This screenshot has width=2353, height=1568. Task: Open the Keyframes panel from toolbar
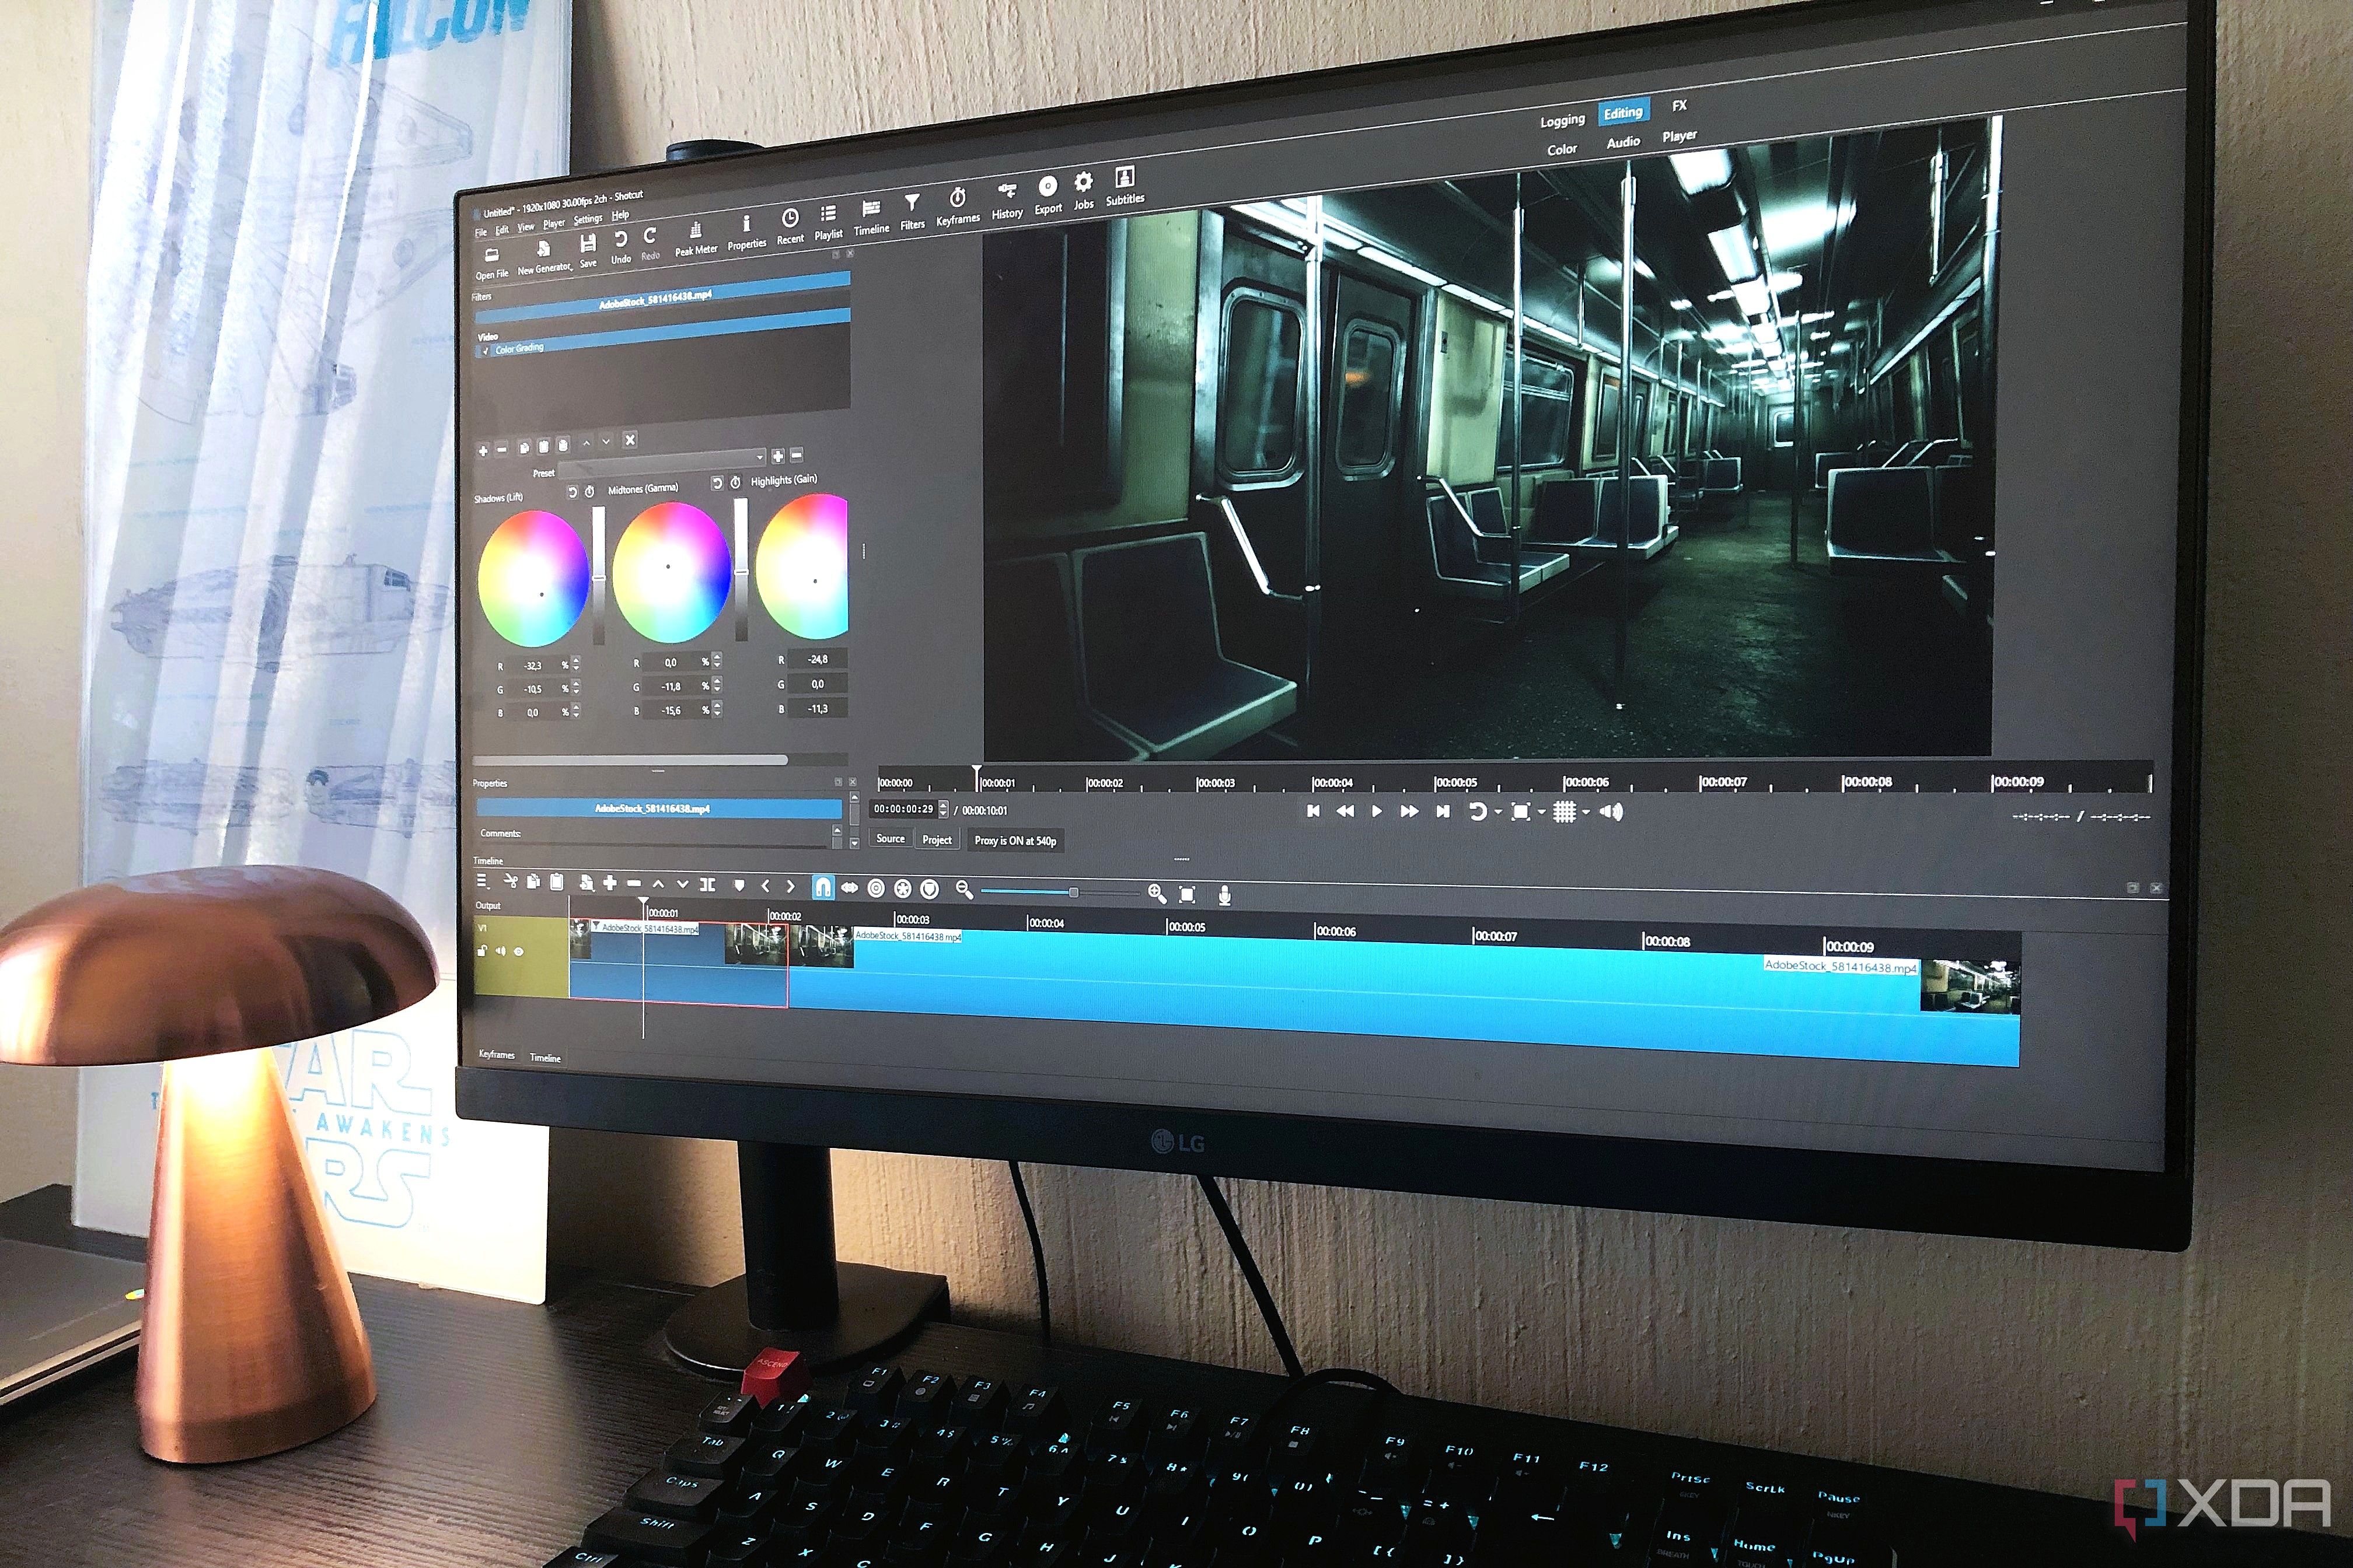[958, 199]
